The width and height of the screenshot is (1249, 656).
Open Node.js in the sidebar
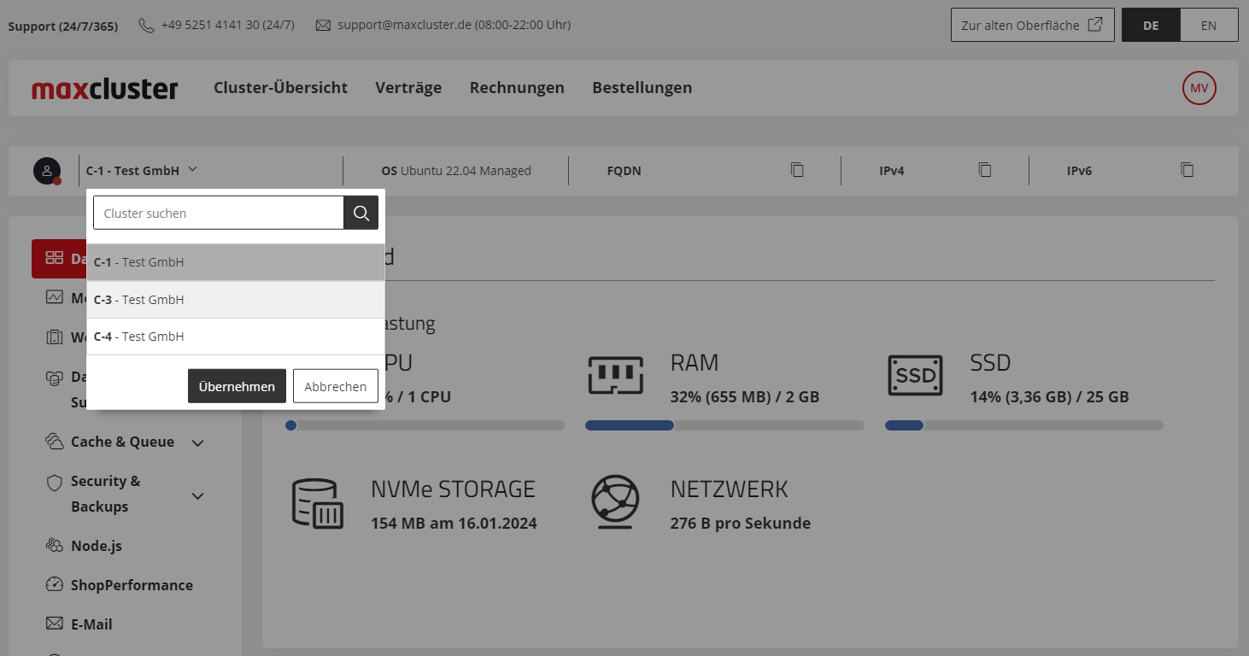(97, 546)
